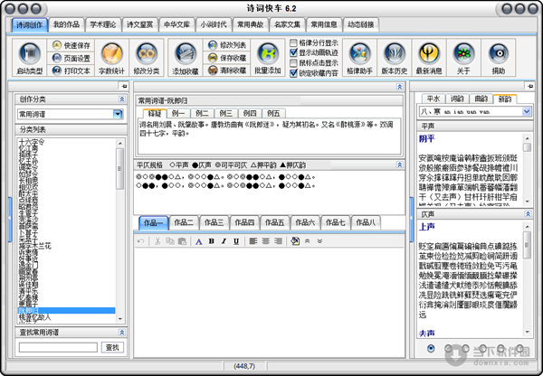Image resolution: width=543 pixels, height=376 pixels.
Task: Open the 常用典故 tab
Action: point(250,24)
